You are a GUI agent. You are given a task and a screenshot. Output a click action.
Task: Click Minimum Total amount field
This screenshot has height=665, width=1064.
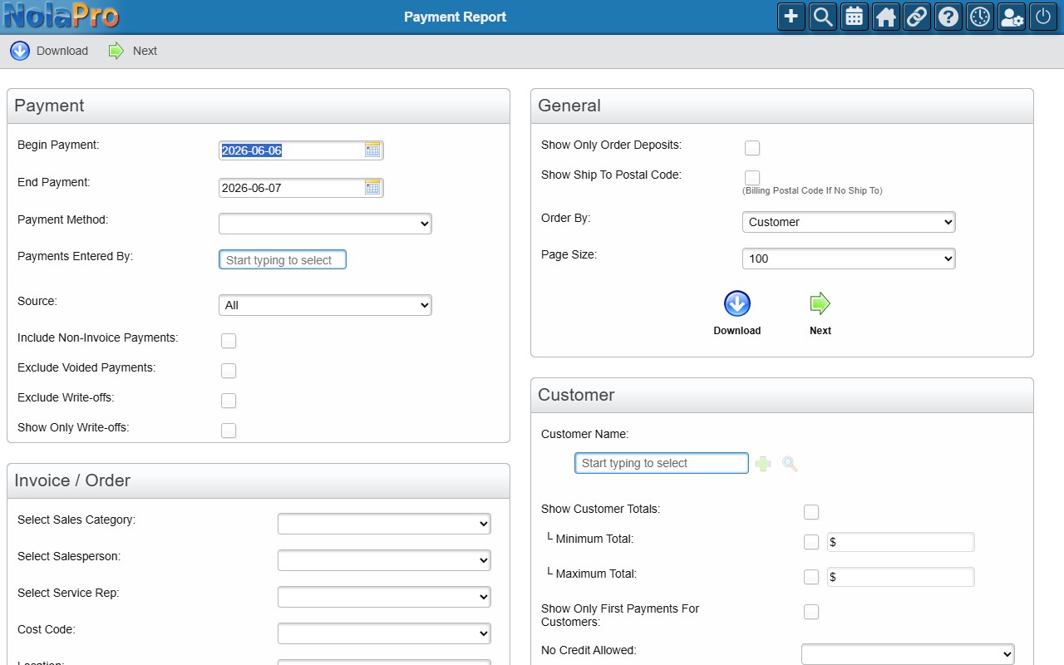[x=900, y=542]
